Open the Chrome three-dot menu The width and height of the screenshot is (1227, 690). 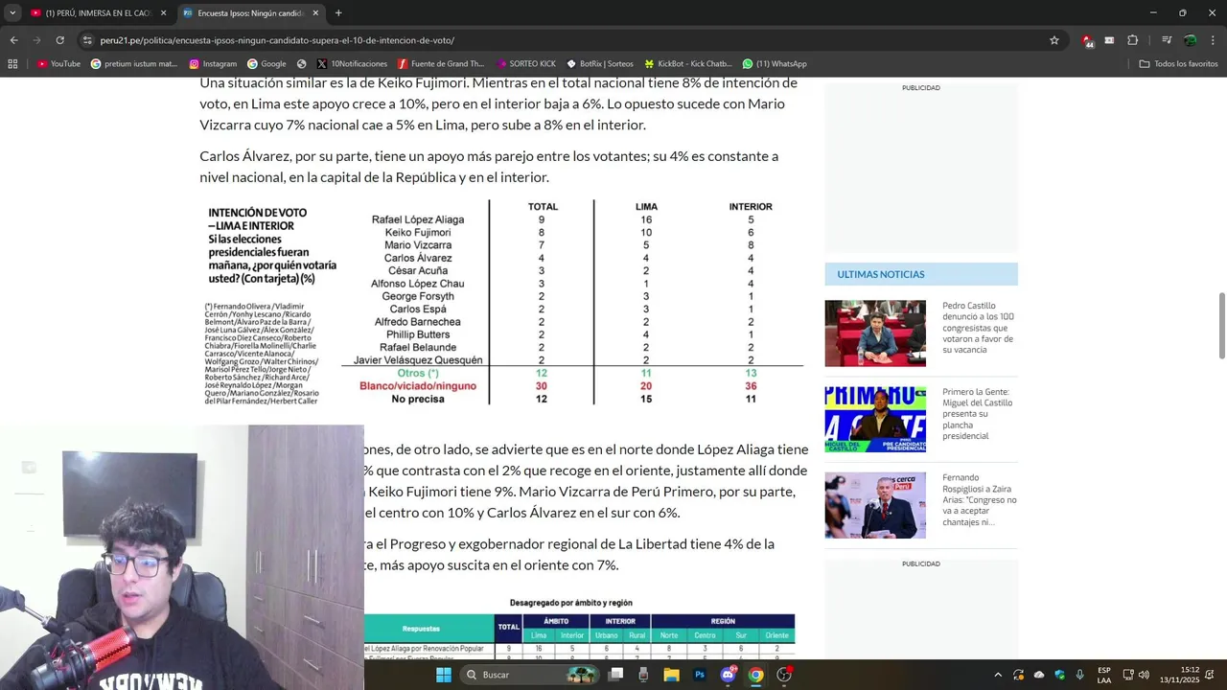click(x=1213, y=40)
